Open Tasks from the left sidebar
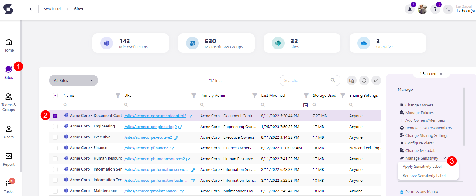The image size is (476, 196). pyautogui.click(x=8, y=186)
